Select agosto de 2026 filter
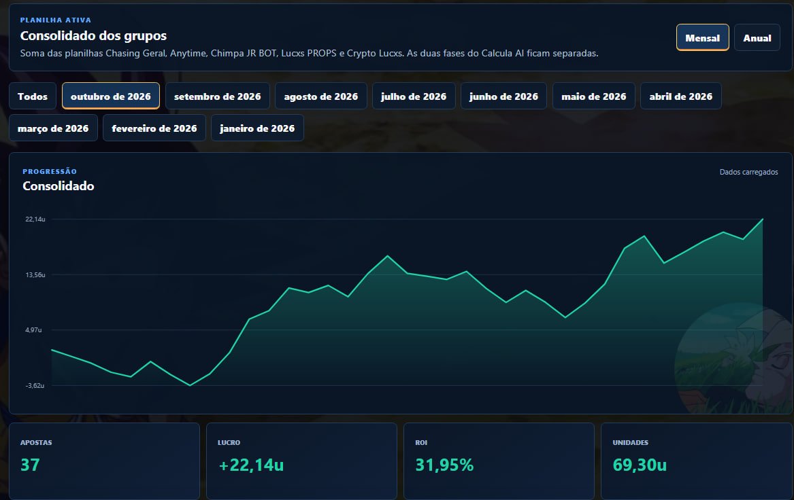This screenshot has height=500, width=794. (320, 96)
